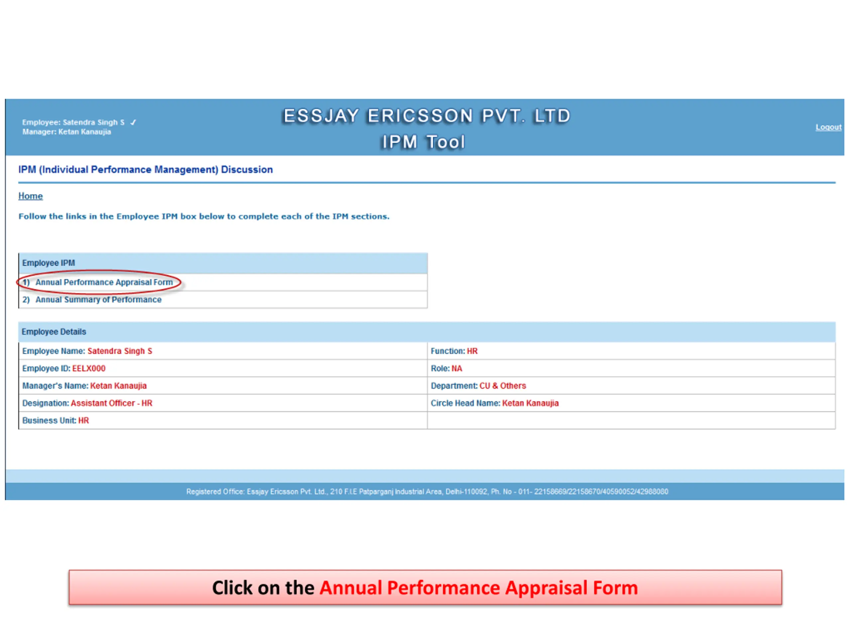Image resolution: width=851 pixels, height=638 pixels.
Task: Click the checkmark beside Satendra Singh S
Action: 133,122
